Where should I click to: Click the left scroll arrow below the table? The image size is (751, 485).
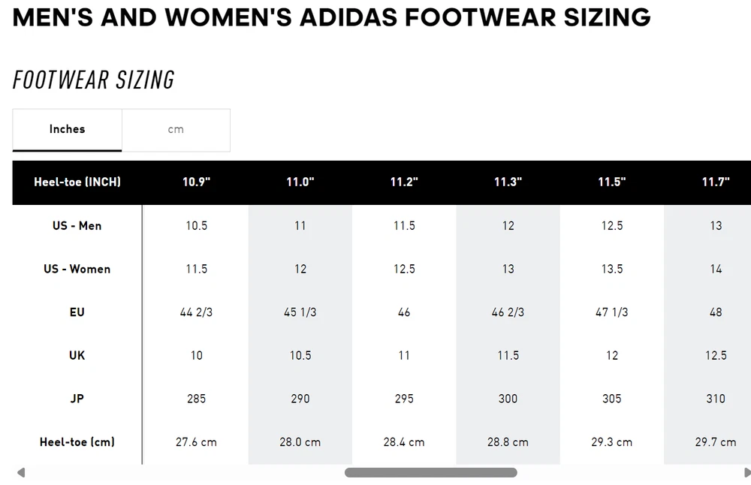pyautogui.click(x=20, y=473)
